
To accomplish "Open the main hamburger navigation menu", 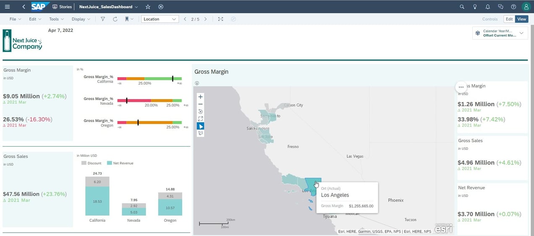I will 7,7.
